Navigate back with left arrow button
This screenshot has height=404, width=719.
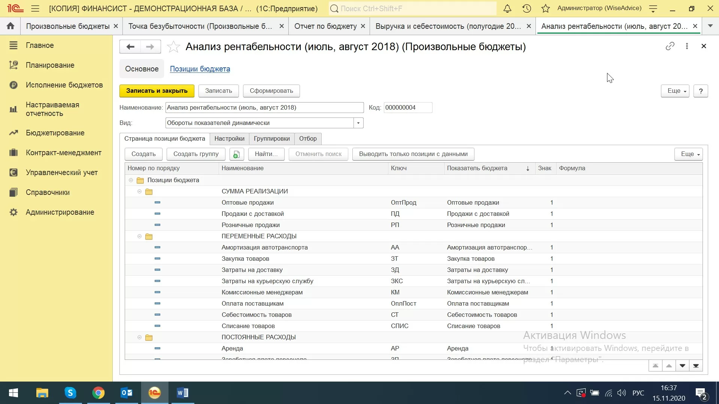[130, 47]
